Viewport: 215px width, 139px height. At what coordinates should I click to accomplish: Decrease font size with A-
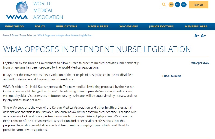click(197, 36)
